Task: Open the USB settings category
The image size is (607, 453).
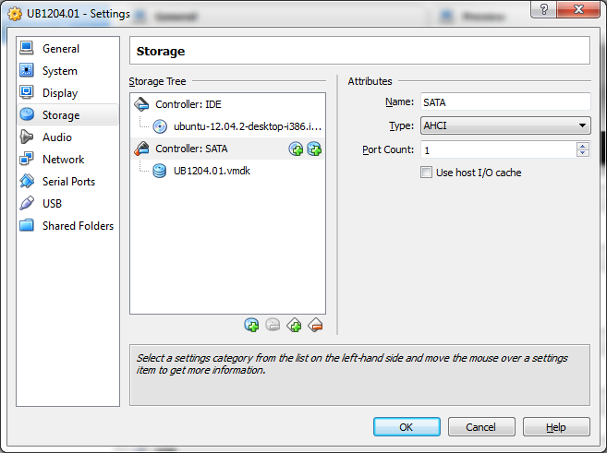Action: point(52,204)
